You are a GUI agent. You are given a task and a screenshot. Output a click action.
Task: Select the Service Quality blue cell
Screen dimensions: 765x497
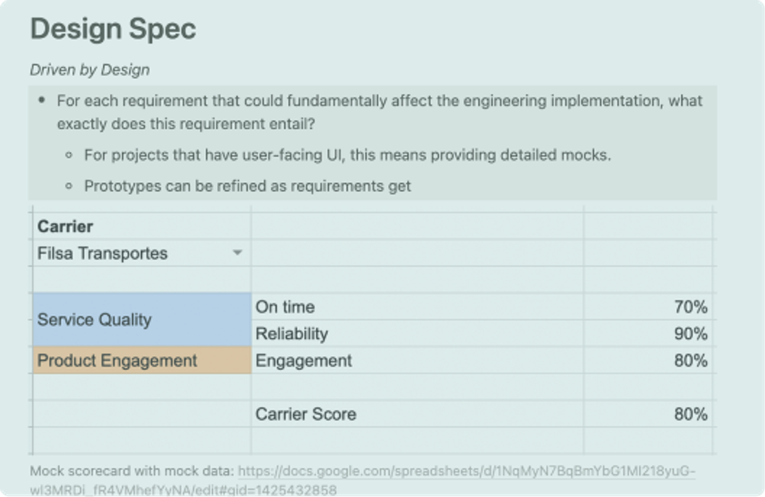[142, 319]
